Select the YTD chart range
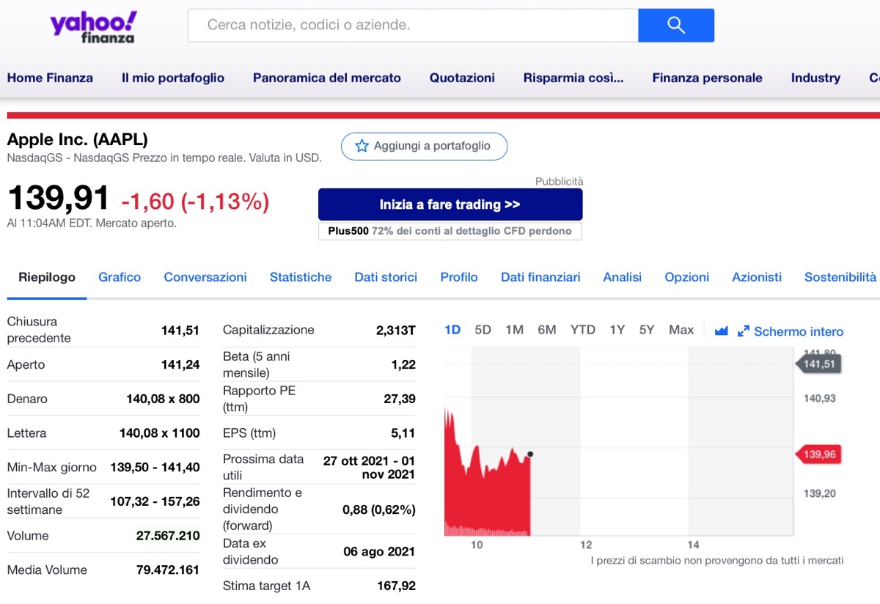 tap(583, 330)
